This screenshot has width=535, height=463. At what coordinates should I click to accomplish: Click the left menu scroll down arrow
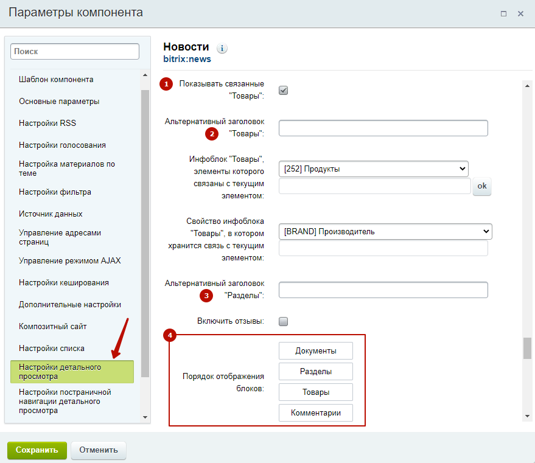145,417
